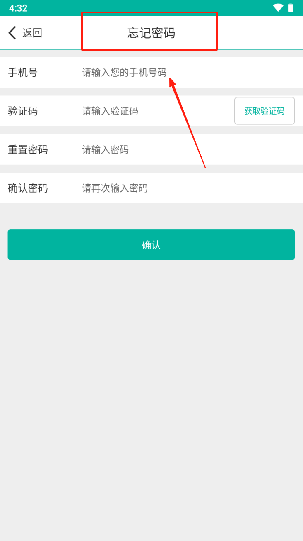Tap the 手机号 field label
Image resolution: width=303 pixels, height=541 pixels.
point(23,73)
